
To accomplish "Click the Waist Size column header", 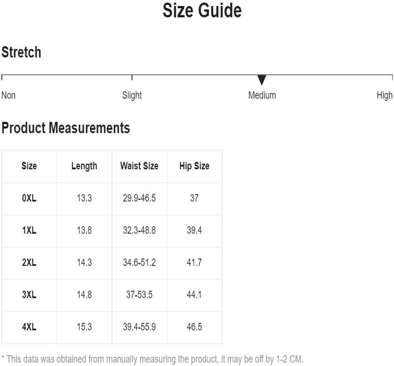I will click(x=139, y=166).
